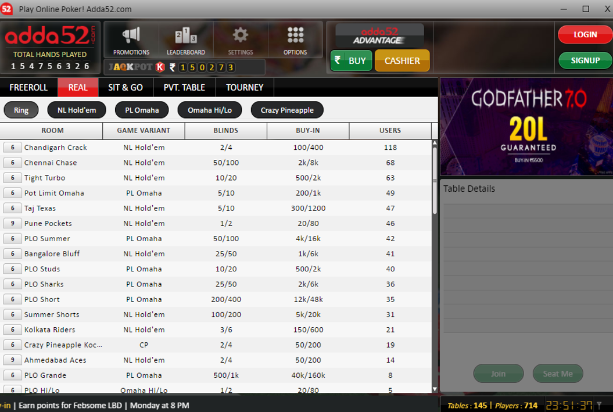613x412 pixels.
Task: Click the red Login button
Action: (x=585, y=34)
